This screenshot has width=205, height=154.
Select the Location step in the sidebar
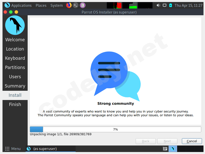pyautogui.click(x=15, y=49)
